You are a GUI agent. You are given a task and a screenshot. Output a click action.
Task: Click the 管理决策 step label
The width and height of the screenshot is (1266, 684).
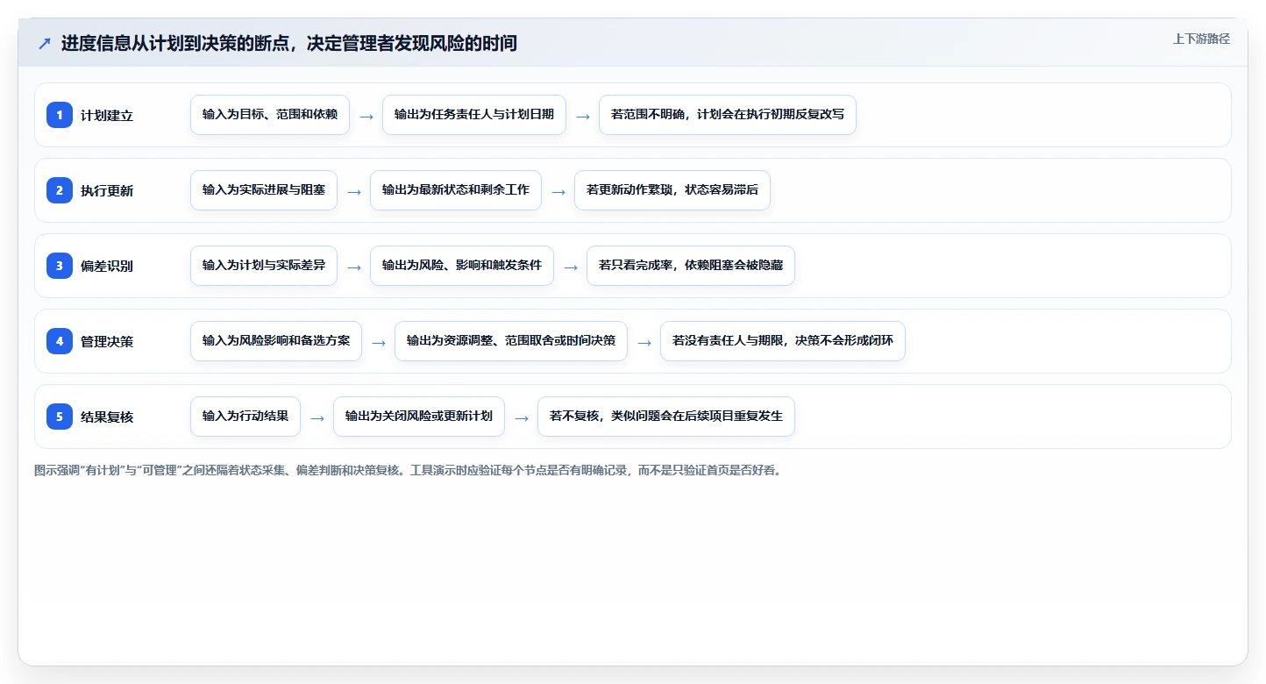[107, 342]
